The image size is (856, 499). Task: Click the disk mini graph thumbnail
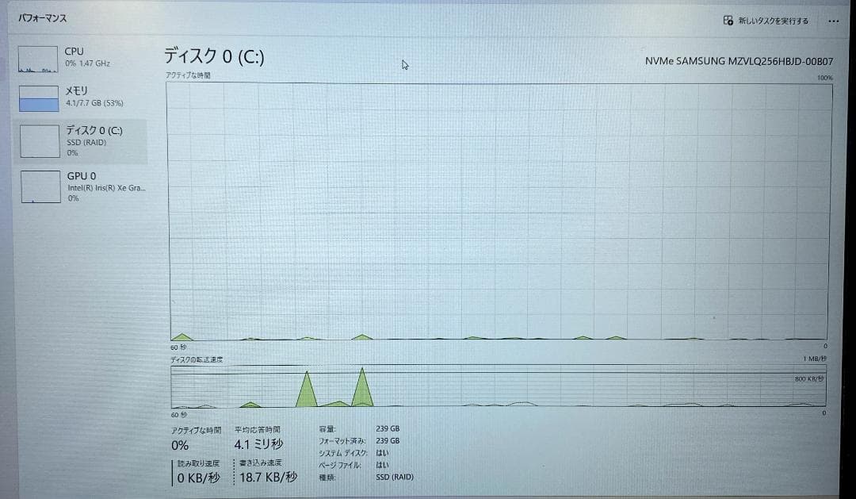pos(39,141)
